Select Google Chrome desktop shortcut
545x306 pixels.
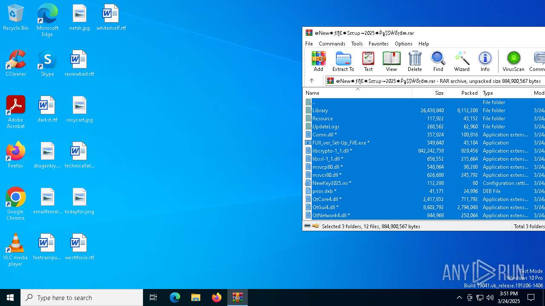(x=16, y=204)
